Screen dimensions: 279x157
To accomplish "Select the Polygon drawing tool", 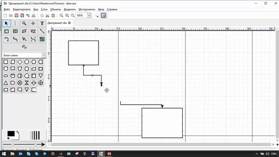I will 24,31.
